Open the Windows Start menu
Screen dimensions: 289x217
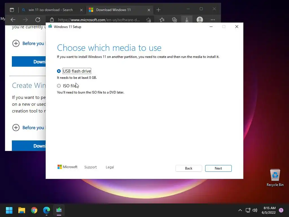tap(9, 210)
